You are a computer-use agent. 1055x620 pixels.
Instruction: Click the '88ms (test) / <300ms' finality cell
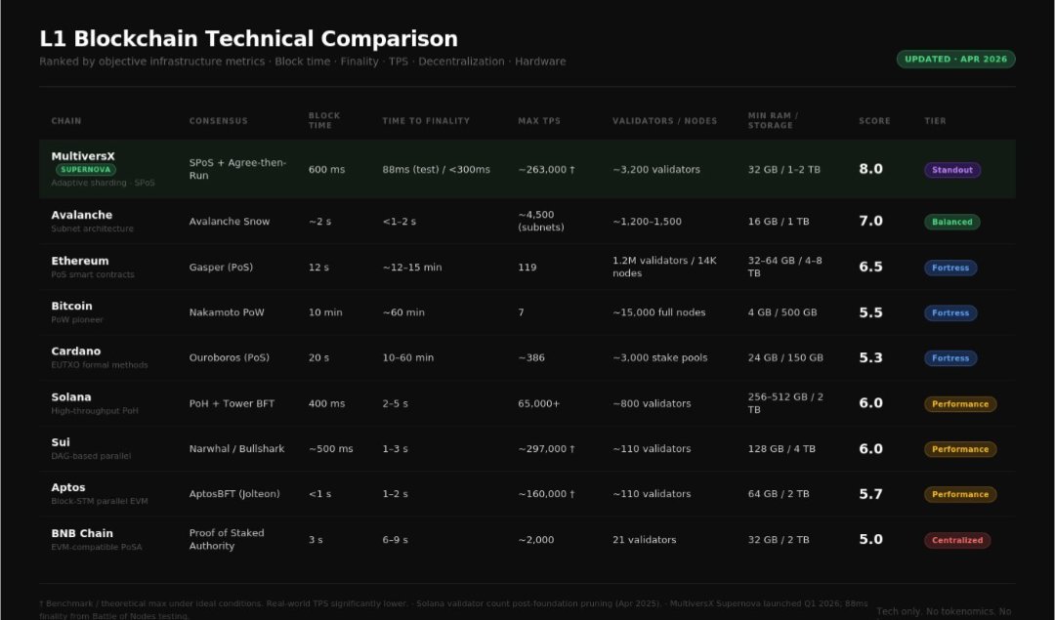click(x=436, y=170)
